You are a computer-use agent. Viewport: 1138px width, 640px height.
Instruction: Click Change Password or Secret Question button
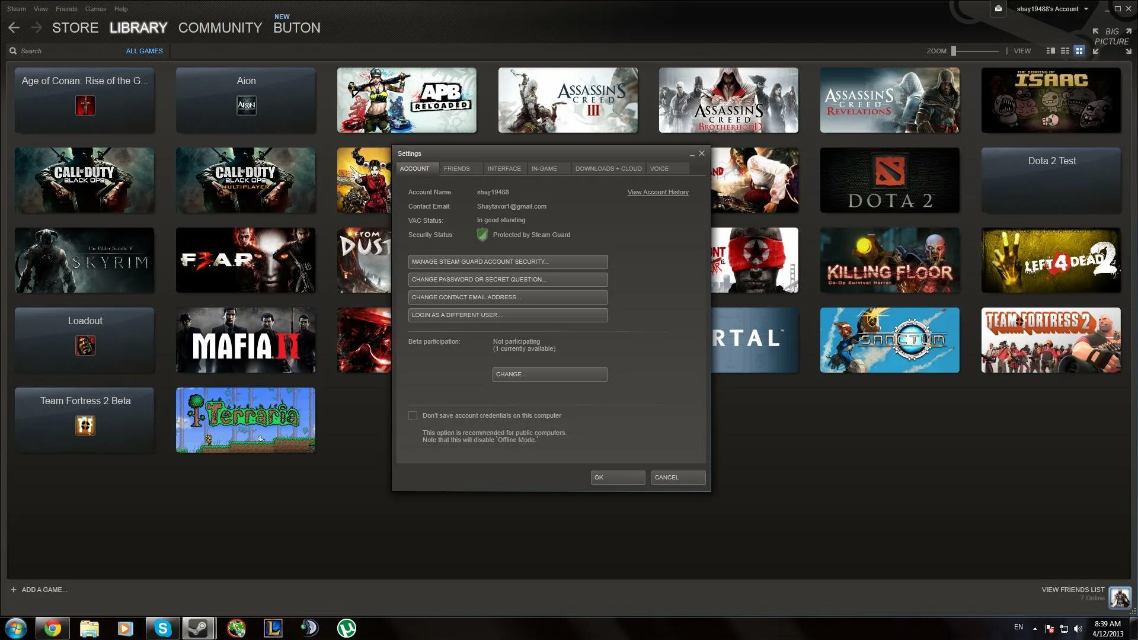[508, 280]
